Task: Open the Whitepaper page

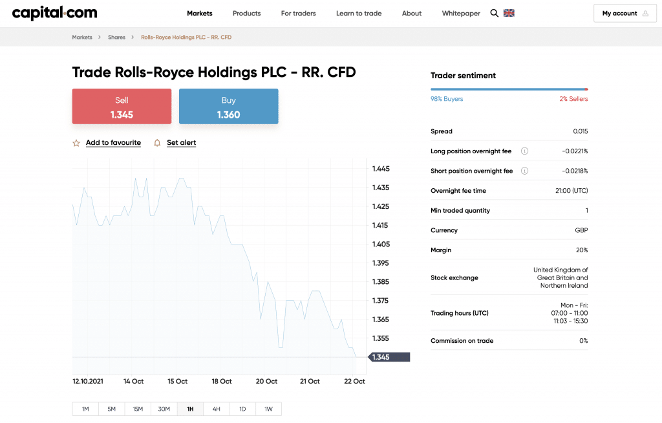Action: coord(461,14)
